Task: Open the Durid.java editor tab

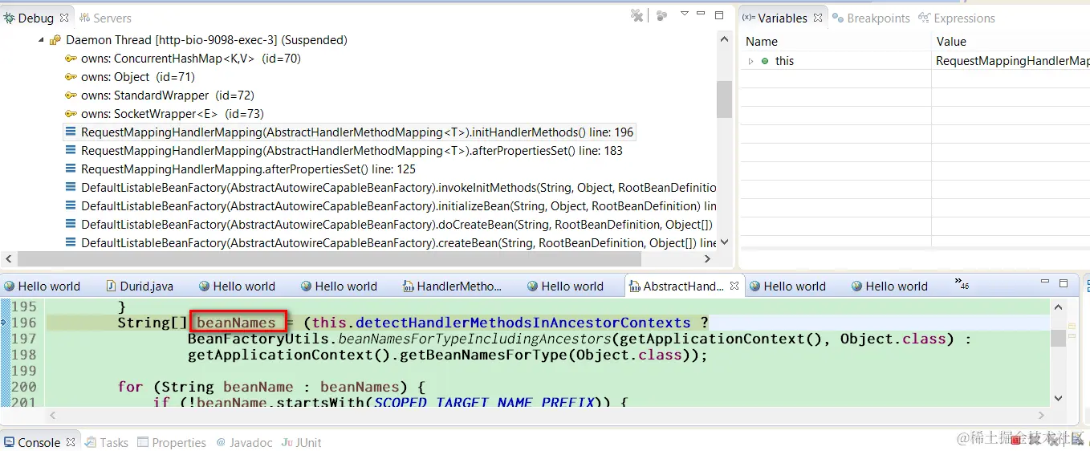Action: click(x=139, y=286)
